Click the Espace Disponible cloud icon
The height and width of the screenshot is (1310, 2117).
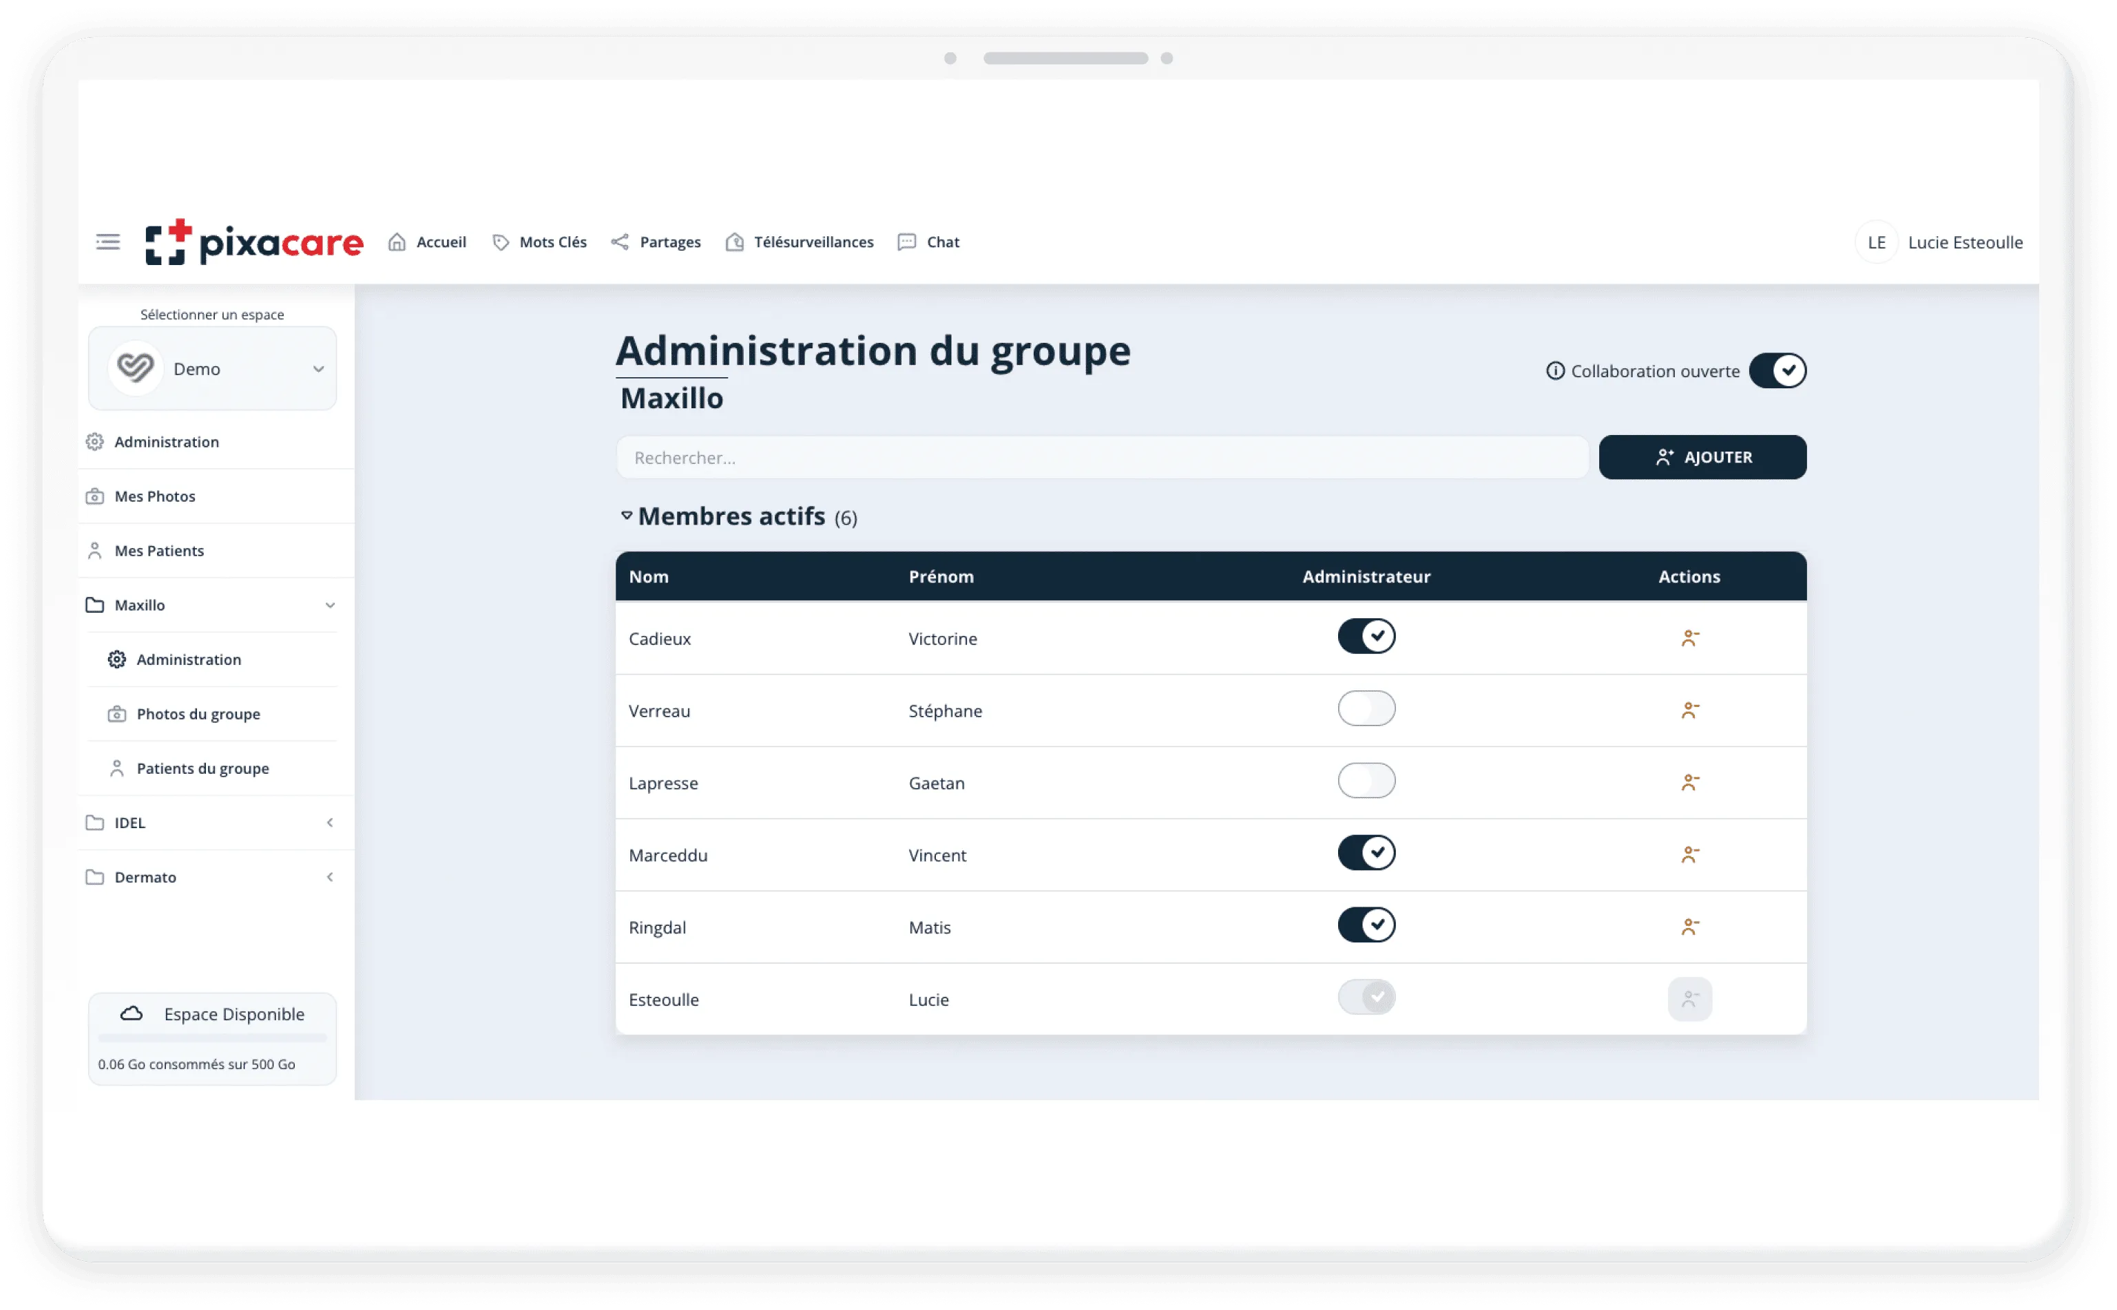click(131, 1014)
